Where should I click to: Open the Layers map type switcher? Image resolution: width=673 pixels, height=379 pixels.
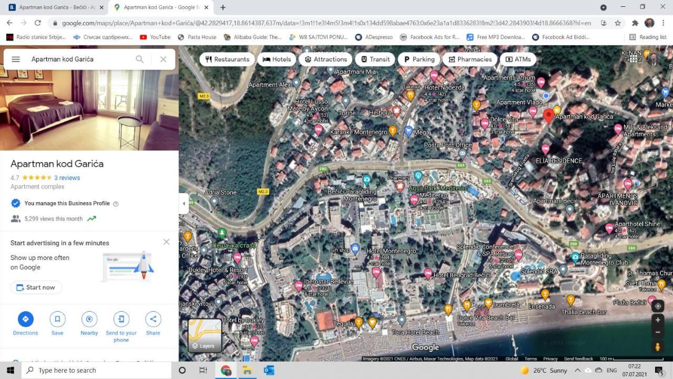pos(205,335)
